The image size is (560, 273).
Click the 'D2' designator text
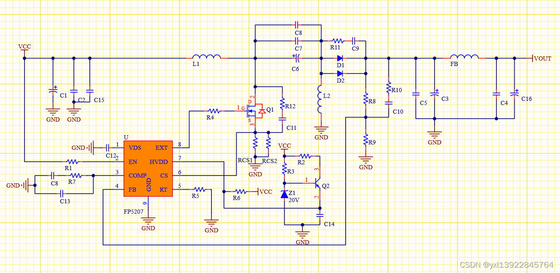pos(341,80)
